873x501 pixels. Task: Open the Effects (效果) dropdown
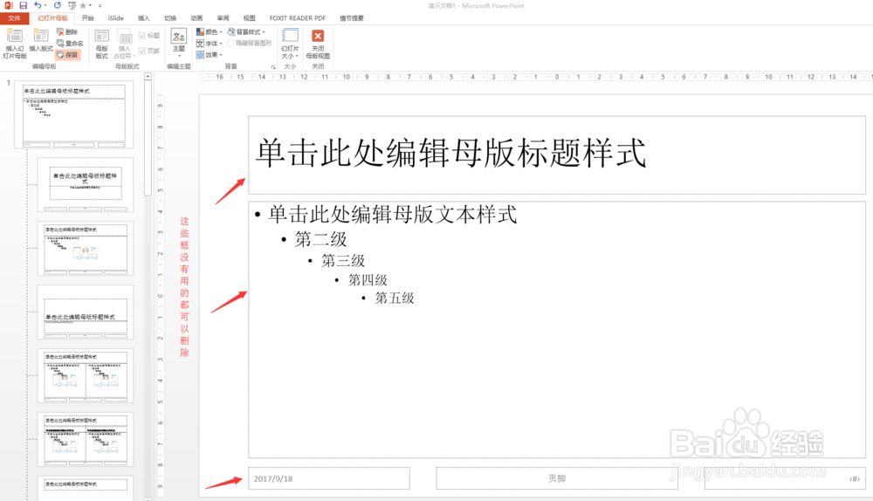pyautogui.click(x=209, y=55)
